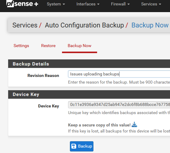Click the 'Keep a secure copy' warning text
This screenshot has width=170, height=153.
click(99, 125)
